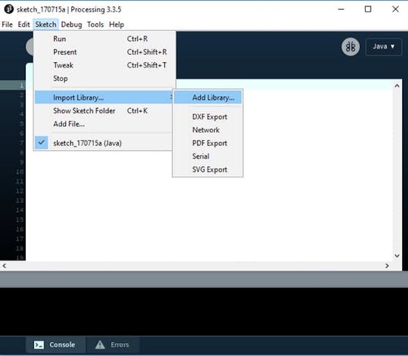Click the editor scroll up arrow

[397, 85]
